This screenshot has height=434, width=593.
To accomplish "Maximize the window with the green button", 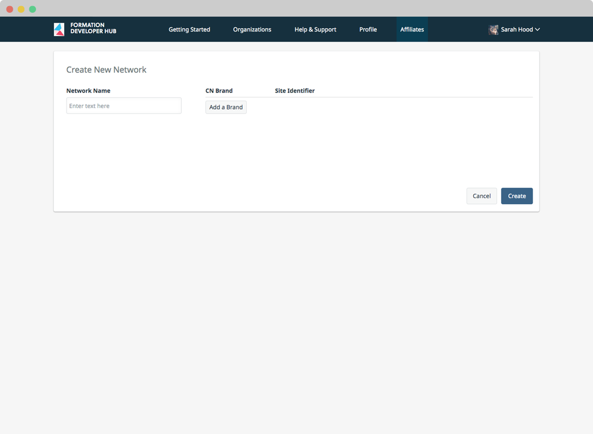I will (33, 9).
